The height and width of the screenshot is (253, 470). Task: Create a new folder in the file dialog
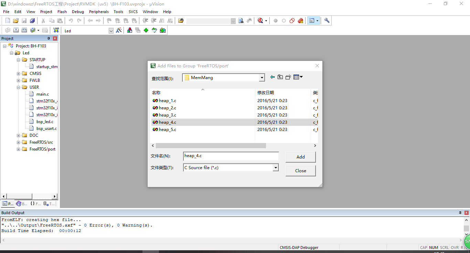(288, 77)
